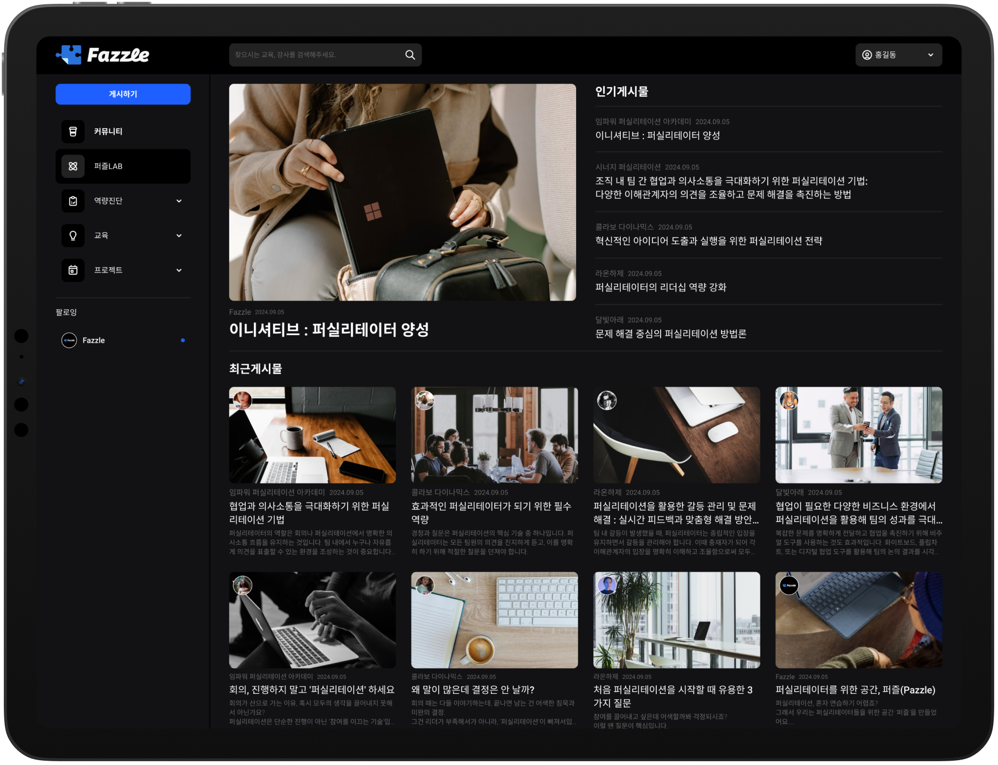The image size is (998, 765).
Task: Expand the 프로젝트 submenu chevron
Action: tap(179, 270)
